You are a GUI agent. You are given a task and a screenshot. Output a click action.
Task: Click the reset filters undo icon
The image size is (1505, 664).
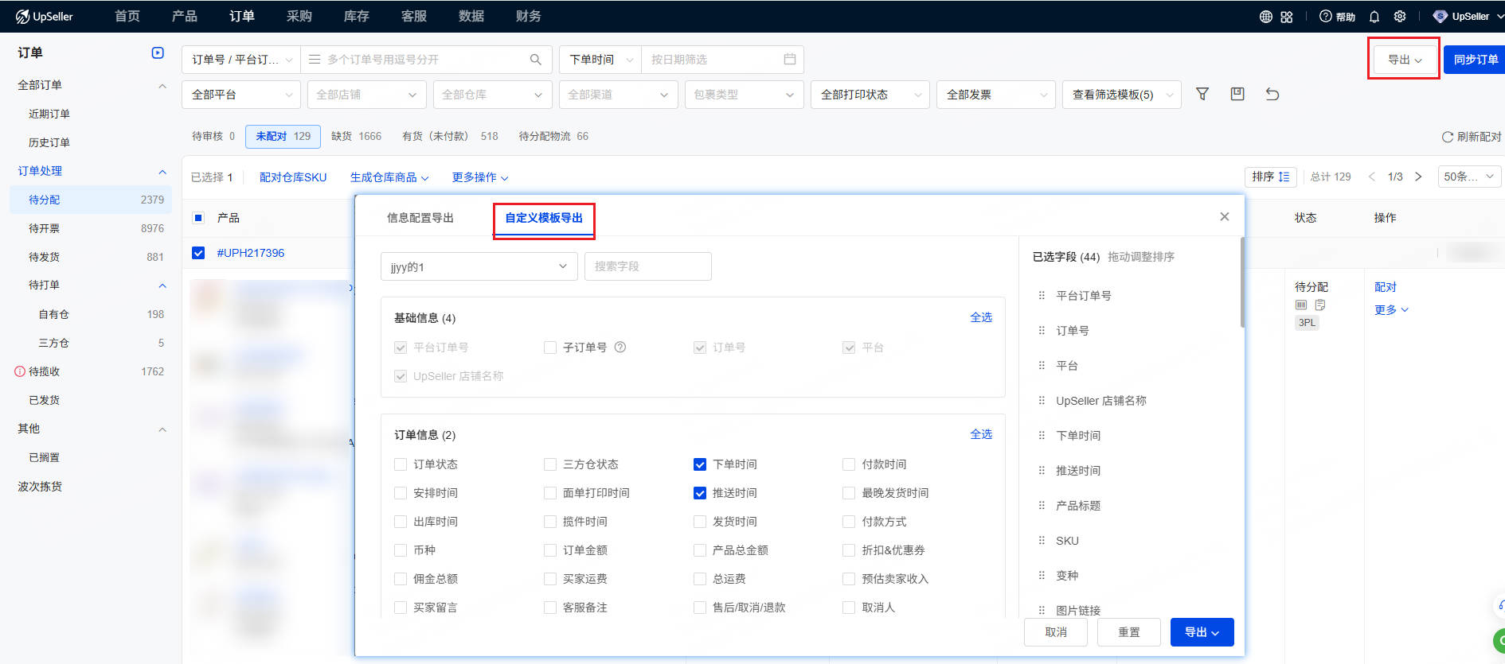click(x=1272, y=94)
